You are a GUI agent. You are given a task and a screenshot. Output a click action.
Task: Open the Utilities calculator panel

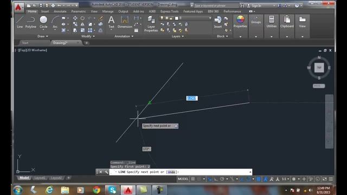coord(271,22)
